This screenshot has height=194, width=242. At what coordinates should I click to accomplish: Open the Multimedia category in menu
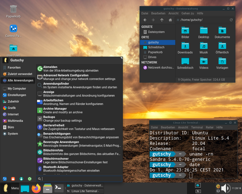pos(18,121)
